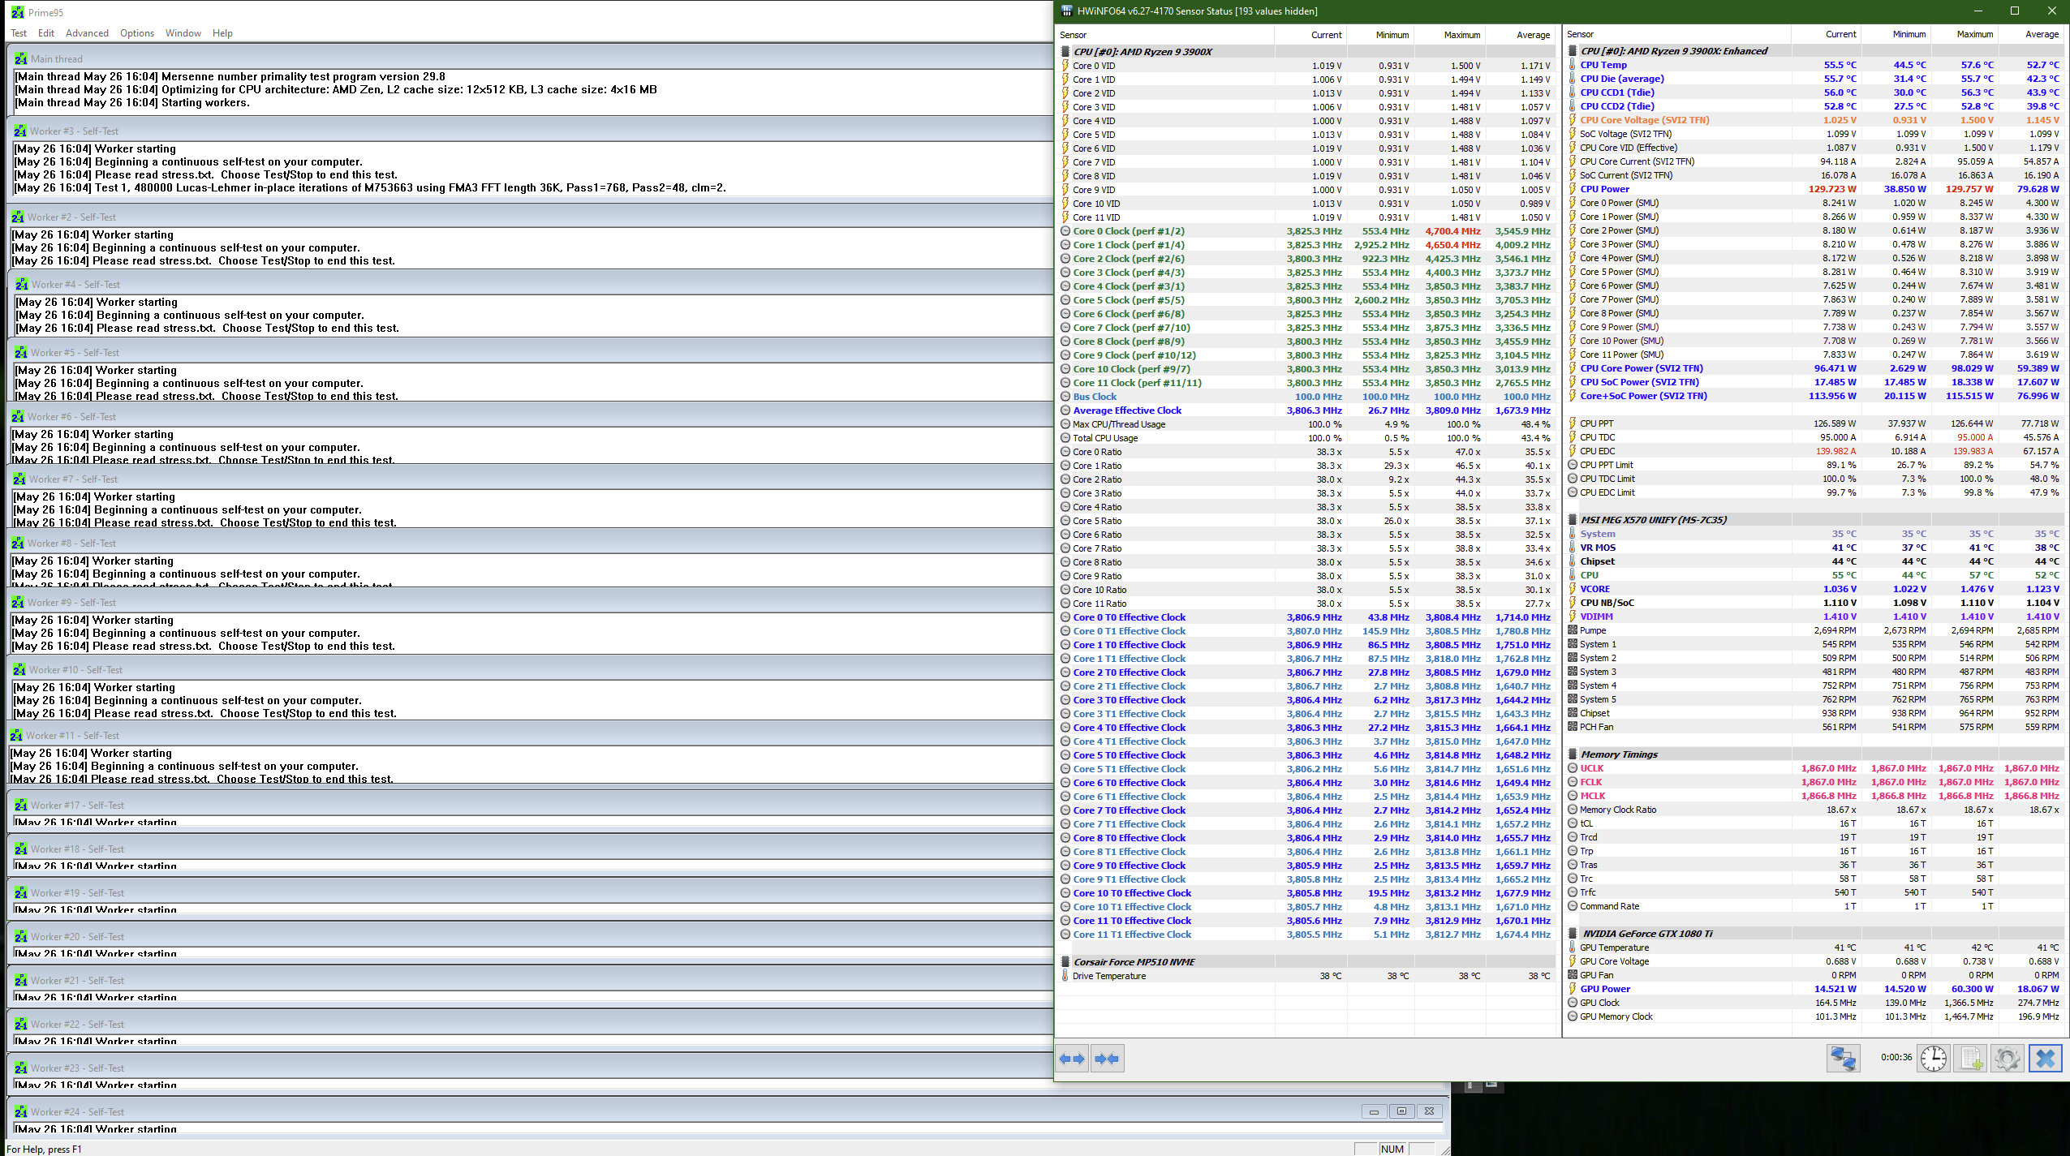
Task: Open HWiNFO sensor settings gear
Action: [x=2008, y=1059]
